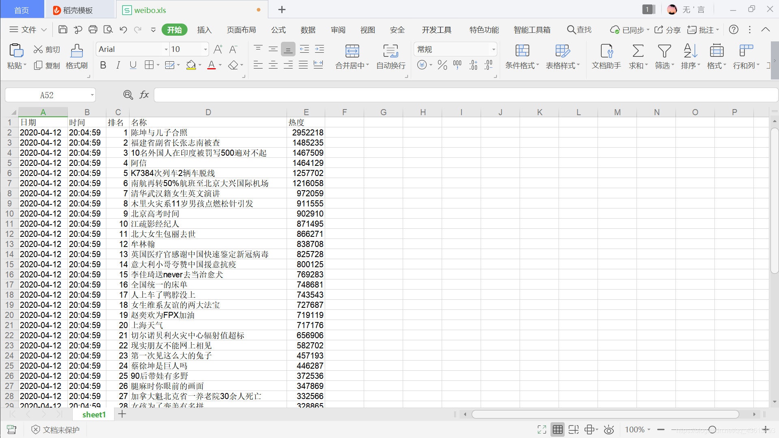
Task: Expand borders dropdown arrow
Action: point(158,65)
